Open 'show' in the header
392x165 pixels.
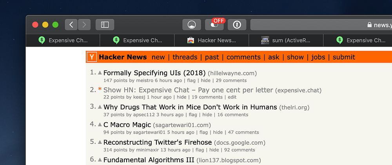click(x=295, y=57)
